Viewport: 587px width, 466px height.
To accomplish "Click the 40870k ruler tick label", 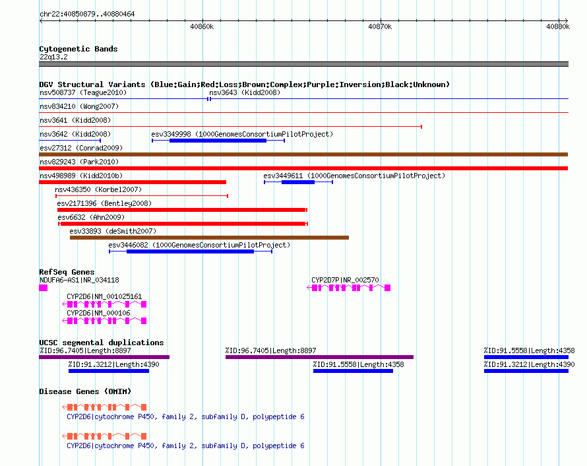I will 380,26.
